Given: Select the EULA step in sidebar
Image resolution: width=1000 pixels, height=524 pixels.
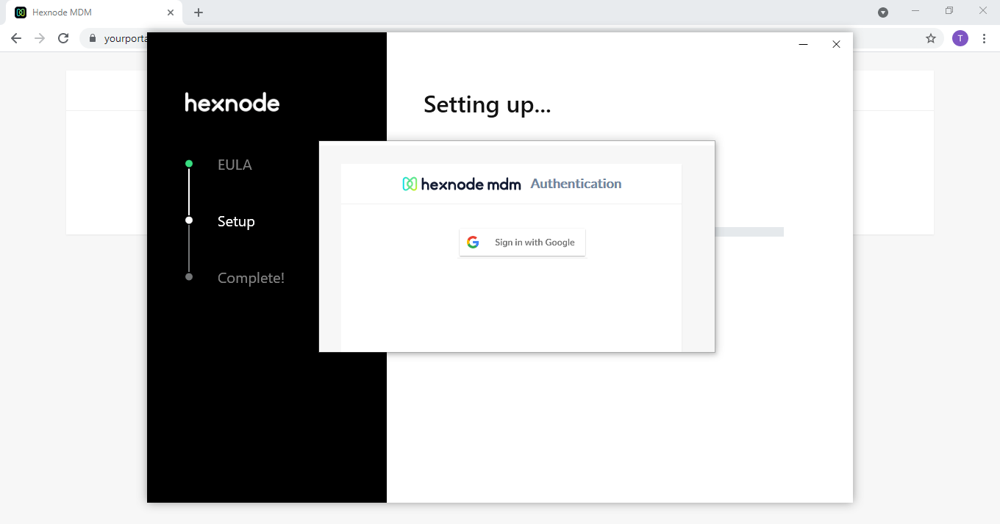Looking at the screenshot, I should (x=235, y=165).
